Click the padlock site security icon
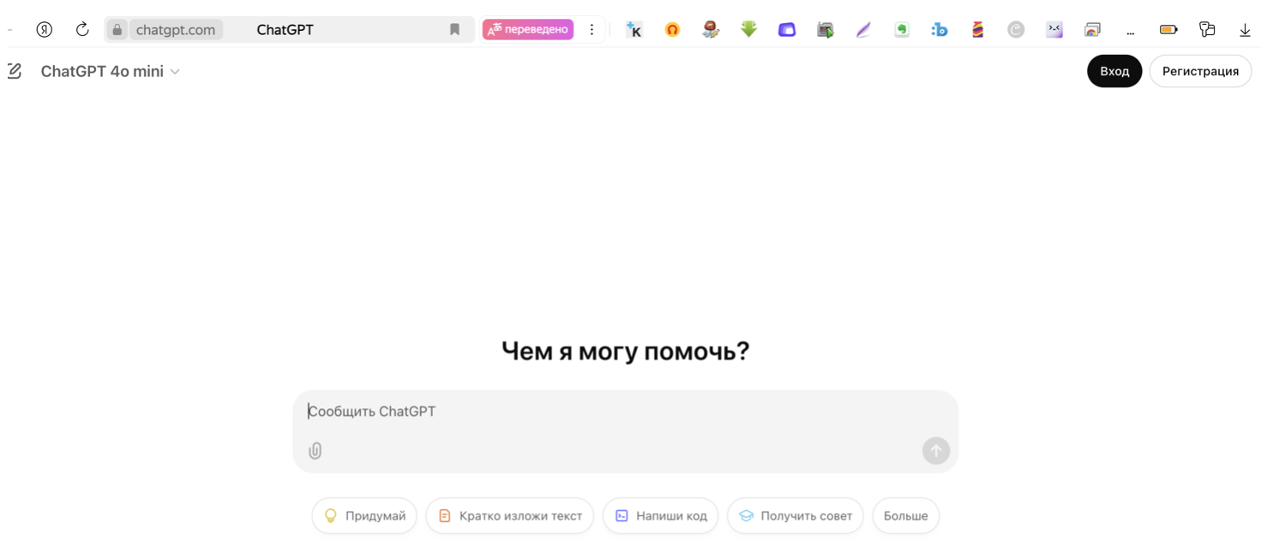Image resolution: width=1267 pixels, height=558 pixels. (x=117, y=30)
